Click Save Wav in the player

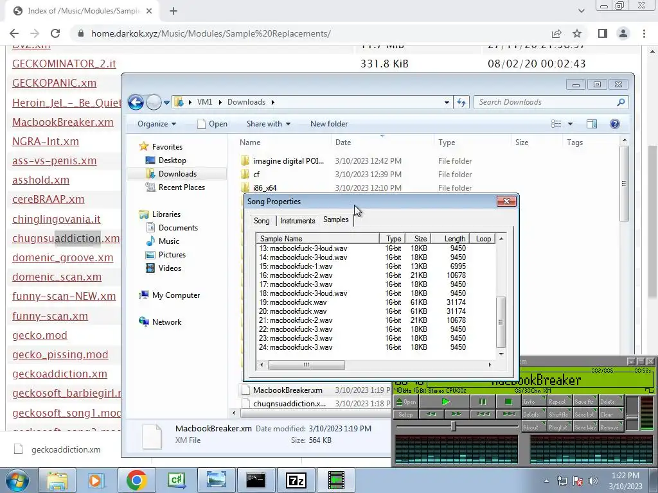585,427
